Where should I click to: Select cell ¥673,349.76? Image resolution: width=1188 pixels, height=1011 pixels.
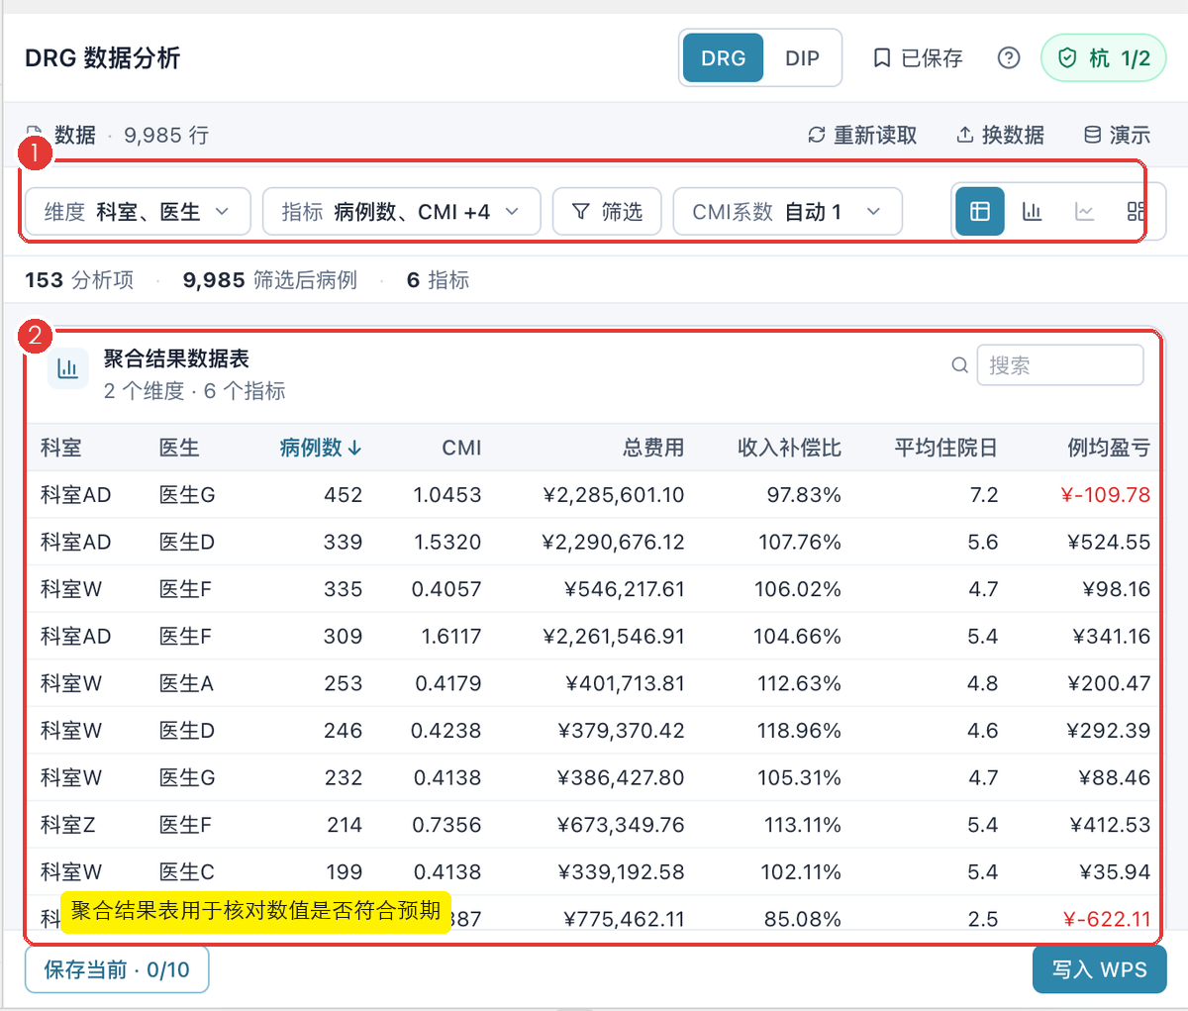coord(621,825)
